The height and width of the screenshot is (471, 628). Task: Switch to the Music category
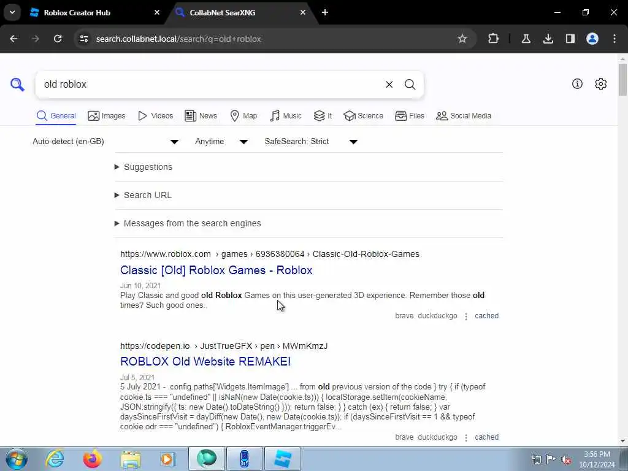286,116
